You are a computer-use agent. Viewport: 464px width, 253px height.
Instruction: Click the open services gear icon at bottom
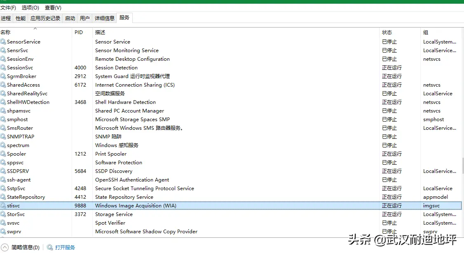(50, 247)
